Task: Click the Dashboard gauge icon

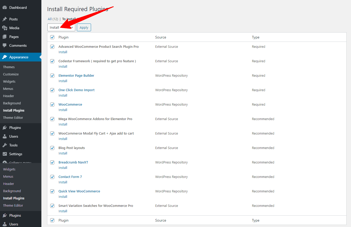Action: [x=5, y=8]
